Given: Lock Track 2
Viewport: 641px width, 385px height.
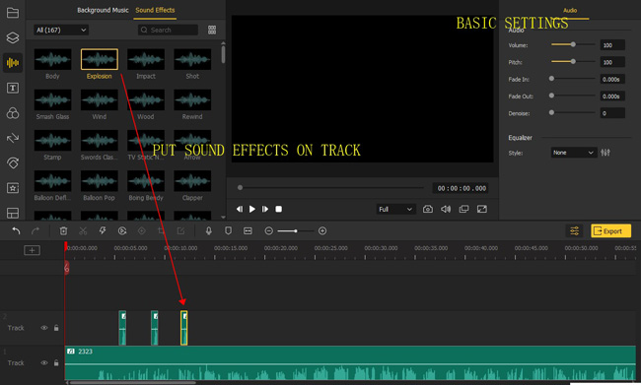Looking at the screenshot, I should pyautogui.click(x=56, y=328).
